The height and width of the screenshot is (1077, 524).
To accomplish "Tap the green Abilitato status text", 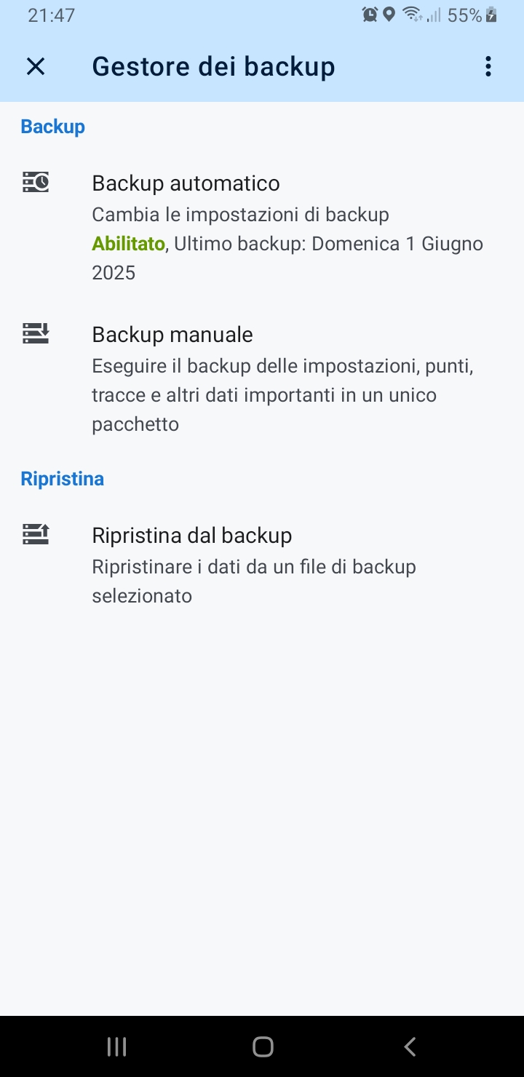I will pyautogui.click(x=128, y=244).
